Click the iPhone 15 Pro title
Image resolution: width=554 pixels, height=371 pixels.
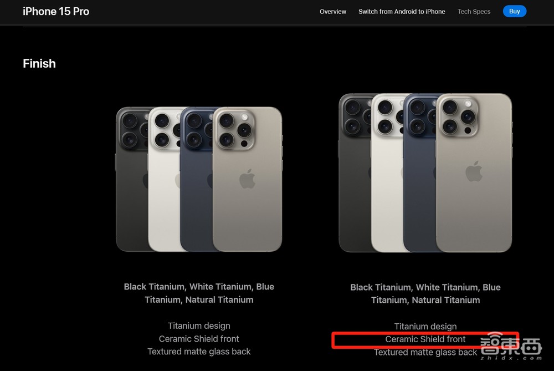click(x=56, y=12)
